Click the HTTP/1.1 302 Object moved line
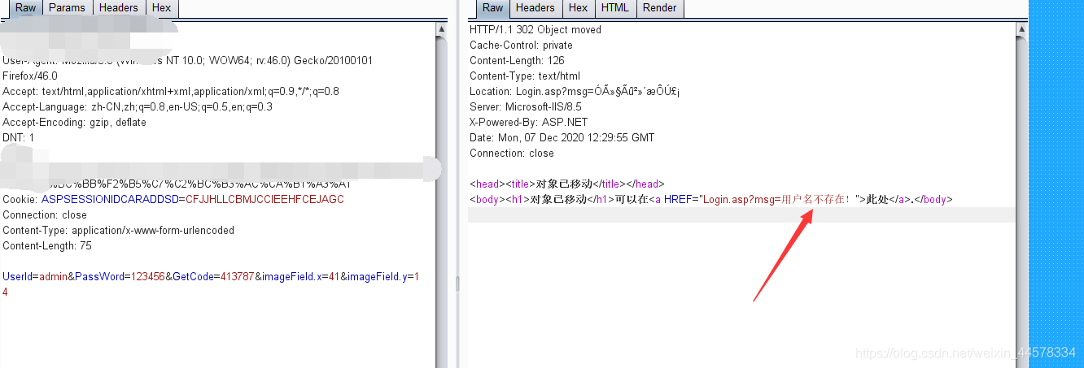The width and height of the screenshot is (1084, 368). 535,30
